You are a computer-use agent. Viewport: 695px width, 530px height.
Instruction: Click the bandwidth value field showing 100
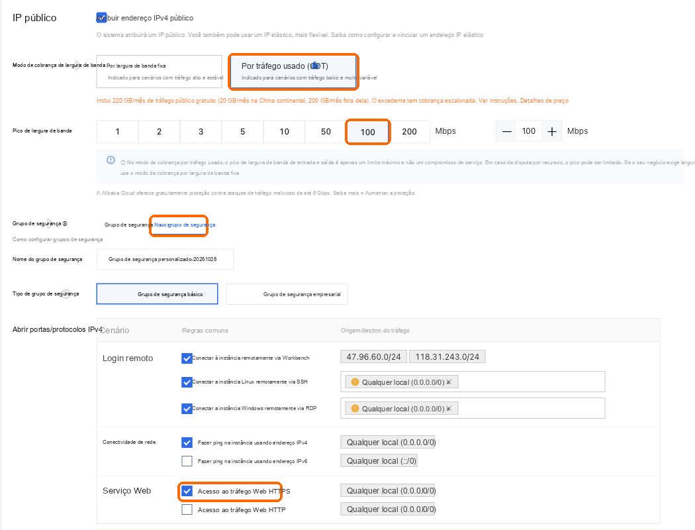[x=529, y=131]
